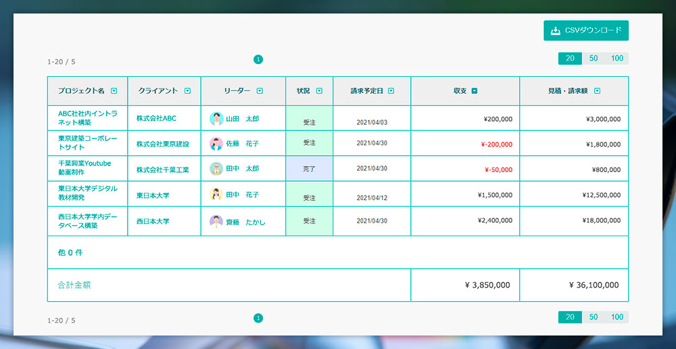Viewport: 676px width, 349px height.
Task: Open the プロジェクト名 column sort dropdown
Action: pos(114,91)
